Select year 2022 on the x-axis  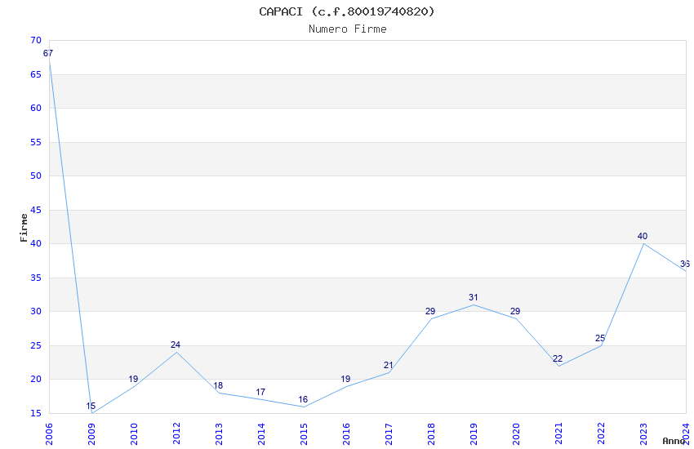pos(602,433)
